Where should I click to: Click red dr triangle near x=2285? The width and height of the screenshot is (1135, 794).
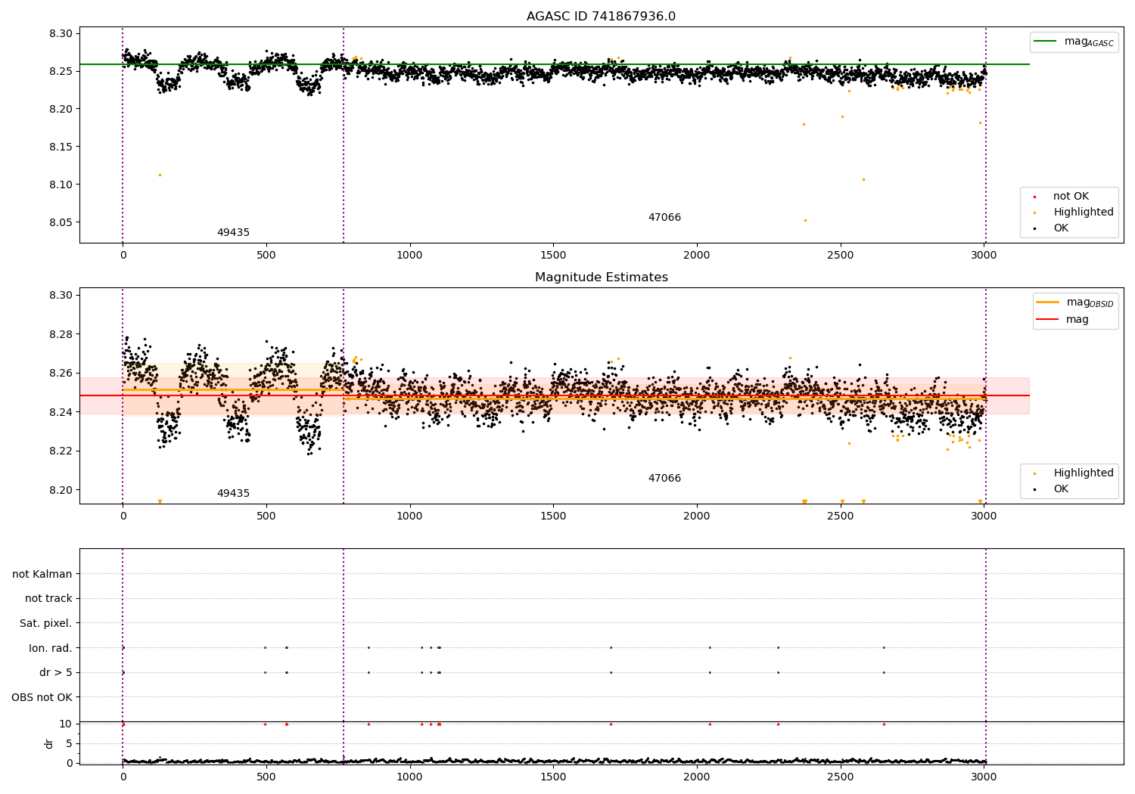[x=778, y=724]
